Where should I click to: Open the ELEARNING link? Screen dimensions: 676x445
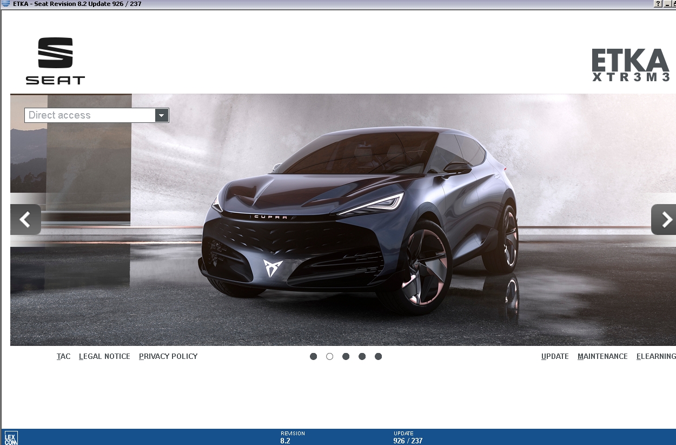tap(656, 356)
